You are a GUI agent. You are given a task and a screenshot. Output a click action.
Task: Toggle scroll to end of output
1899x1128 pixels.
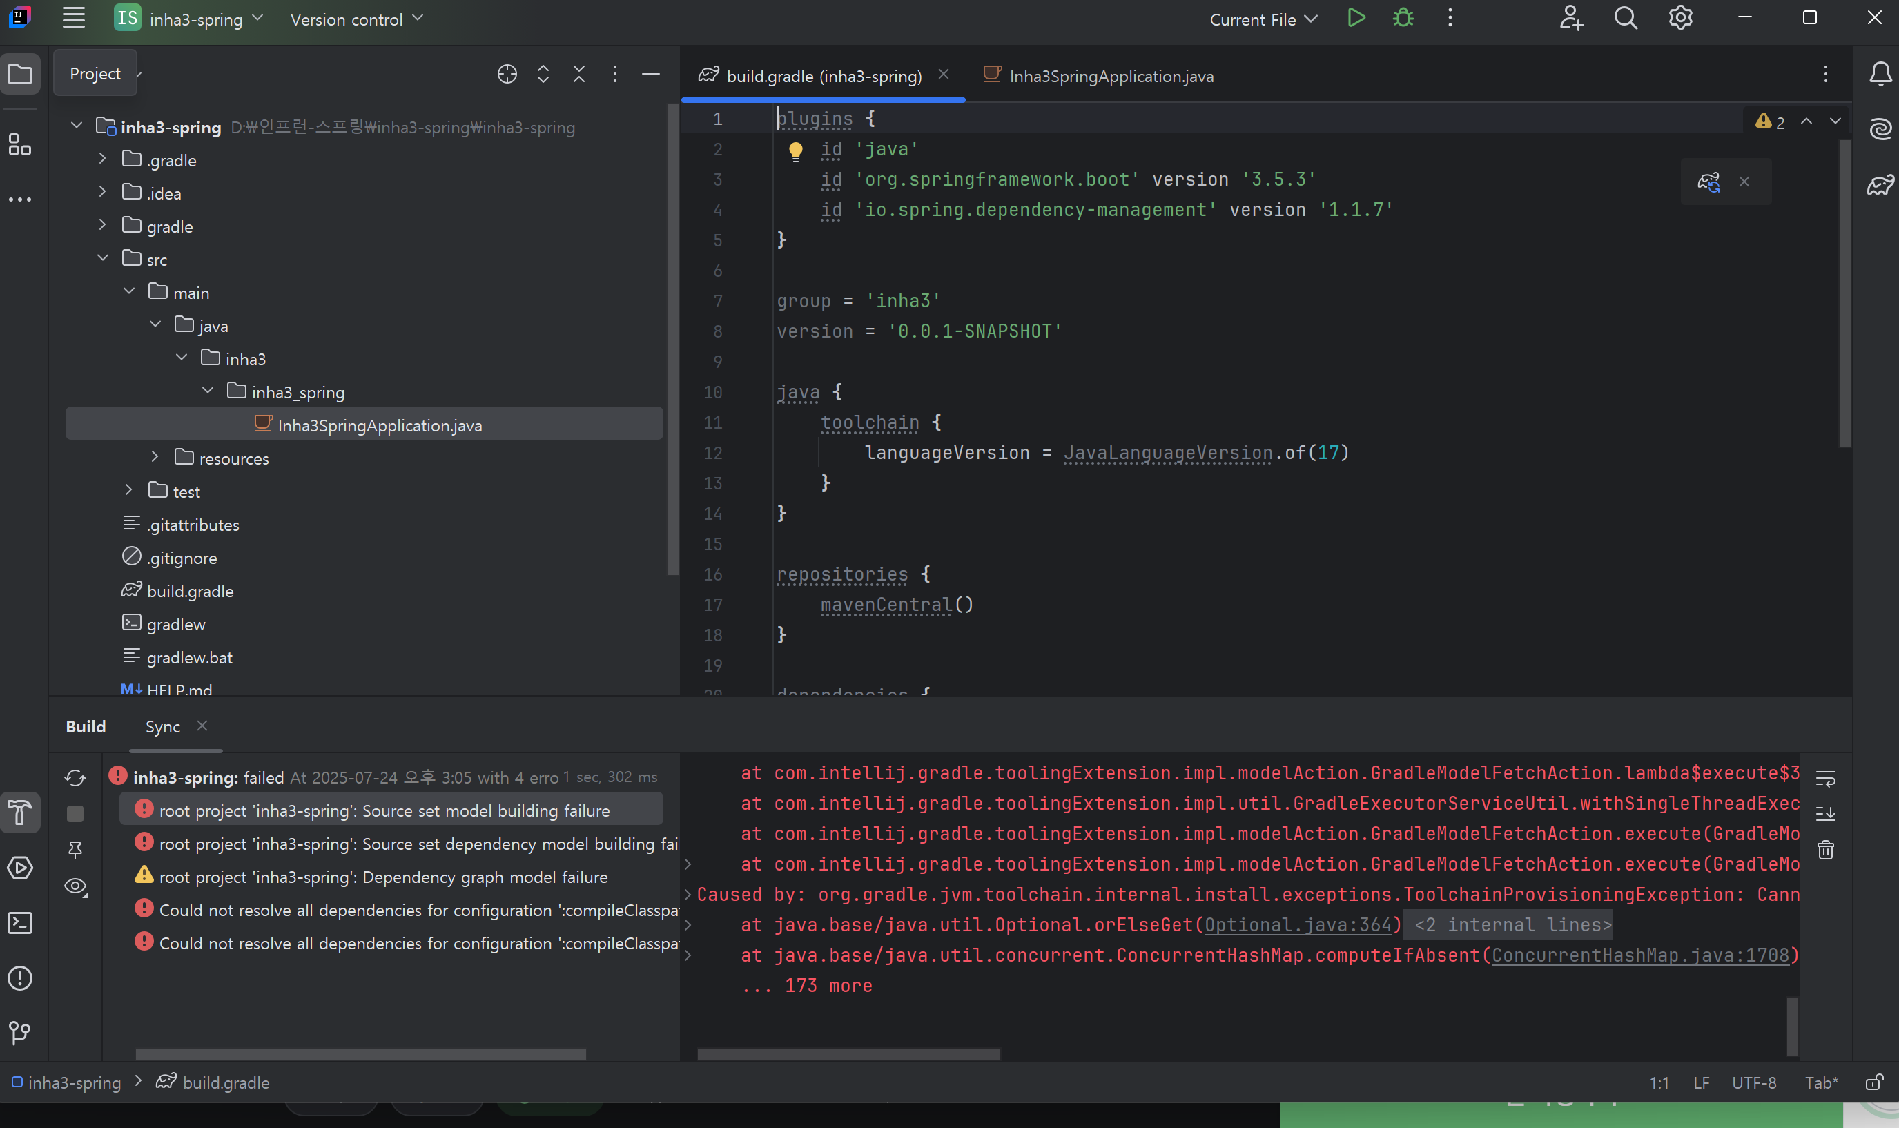[1825, 813]
